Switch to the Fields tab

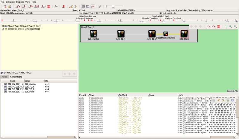(4, 77)
